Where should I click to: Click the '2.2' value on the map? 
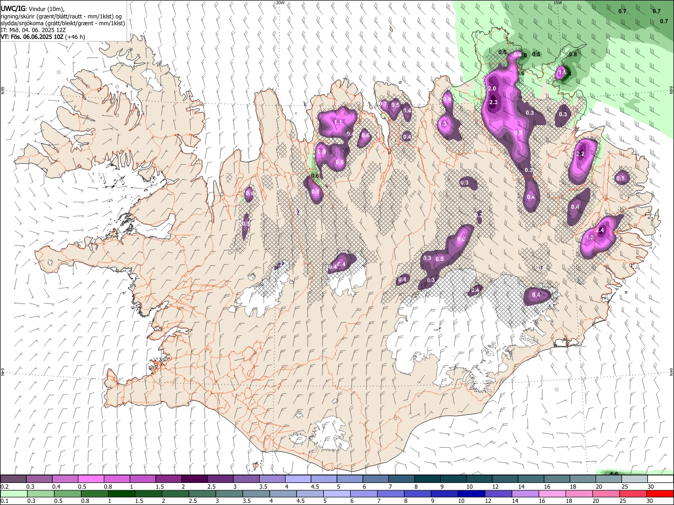581,154
